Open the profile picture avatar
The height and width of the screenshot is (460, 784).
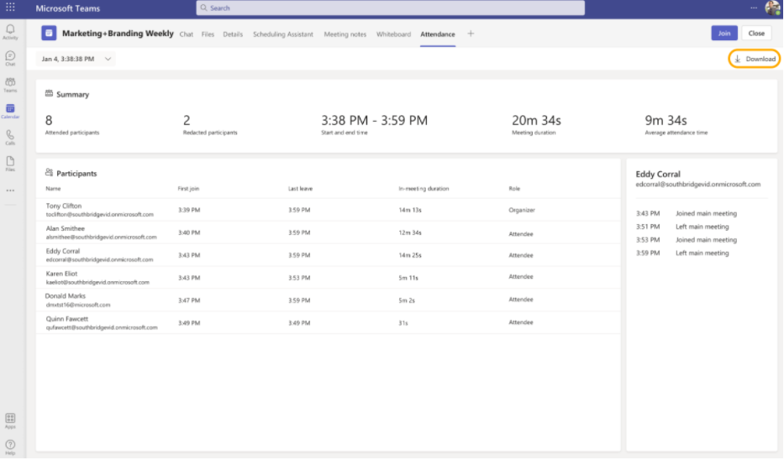pos(773,8)
